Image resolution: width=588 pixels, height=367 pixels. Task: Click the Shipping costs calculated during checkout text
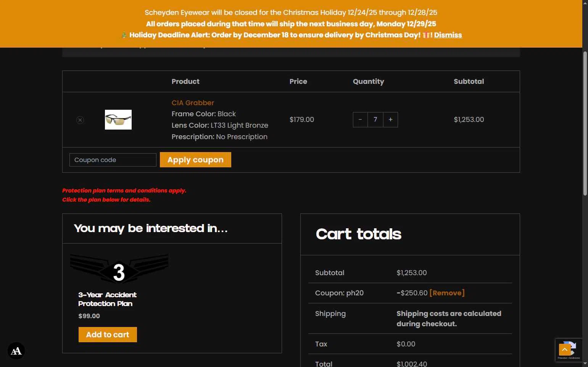449,319
